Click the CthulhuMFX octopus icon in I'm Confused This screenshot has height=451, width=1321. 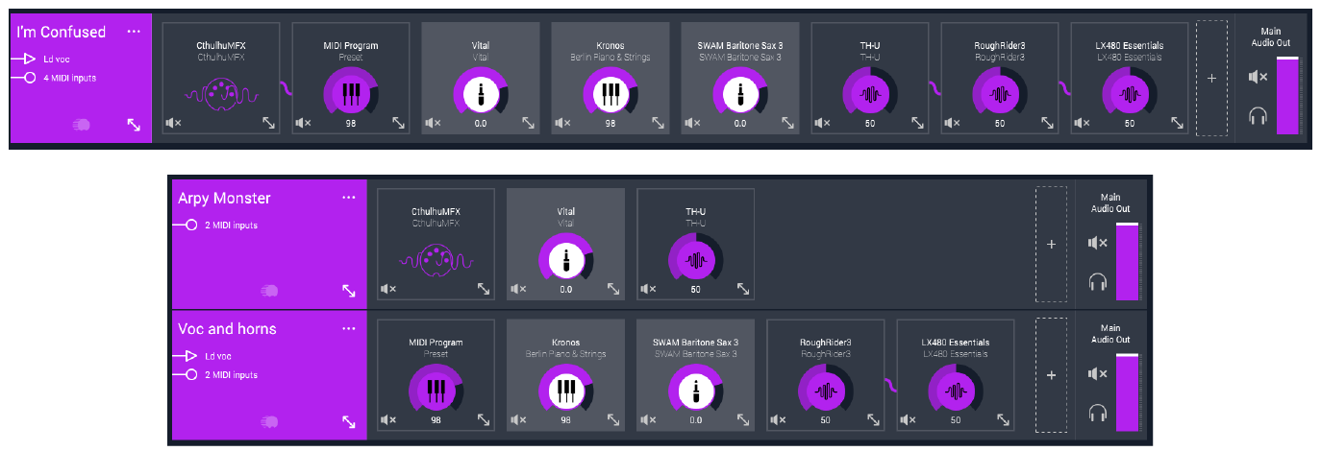point(219,95)
